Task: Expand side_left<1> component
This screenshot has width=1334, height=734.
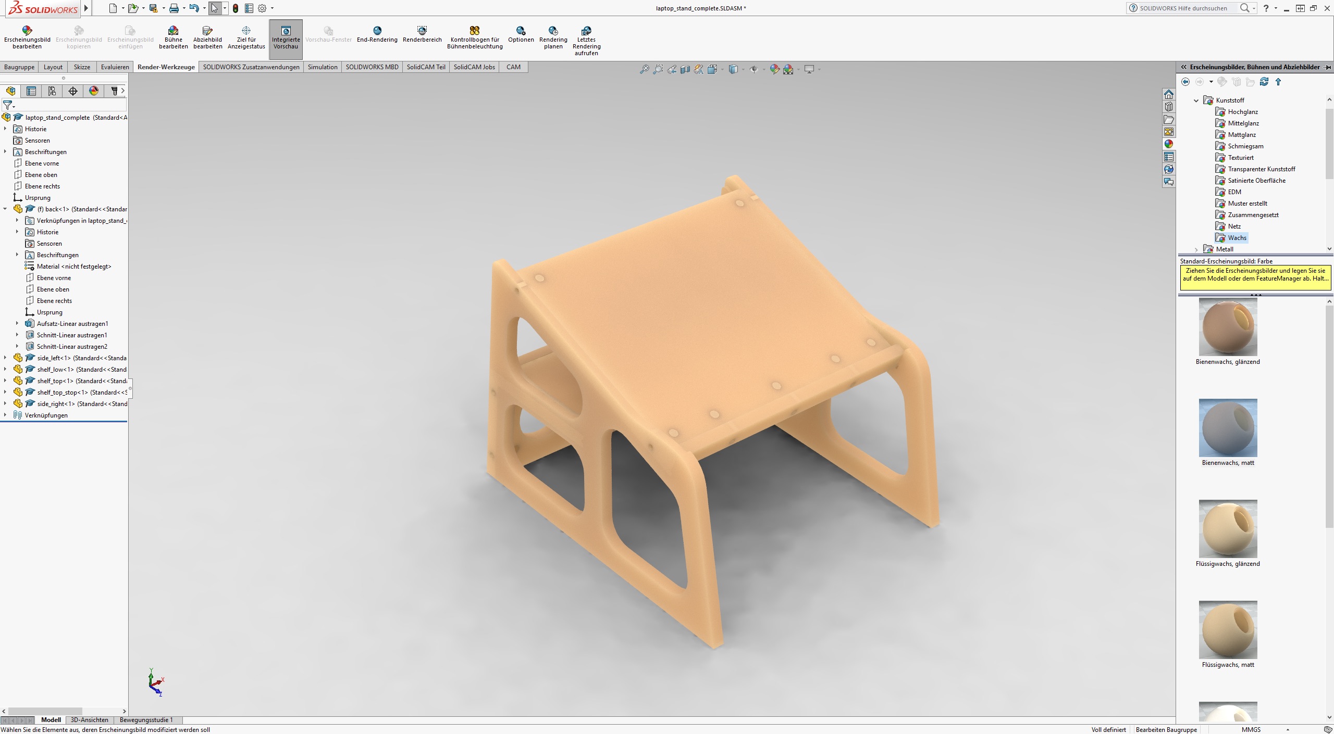Action: 5,358
